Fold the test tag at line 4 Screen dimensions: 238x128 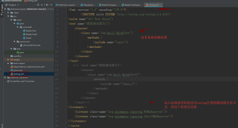(x=67, y=24)
